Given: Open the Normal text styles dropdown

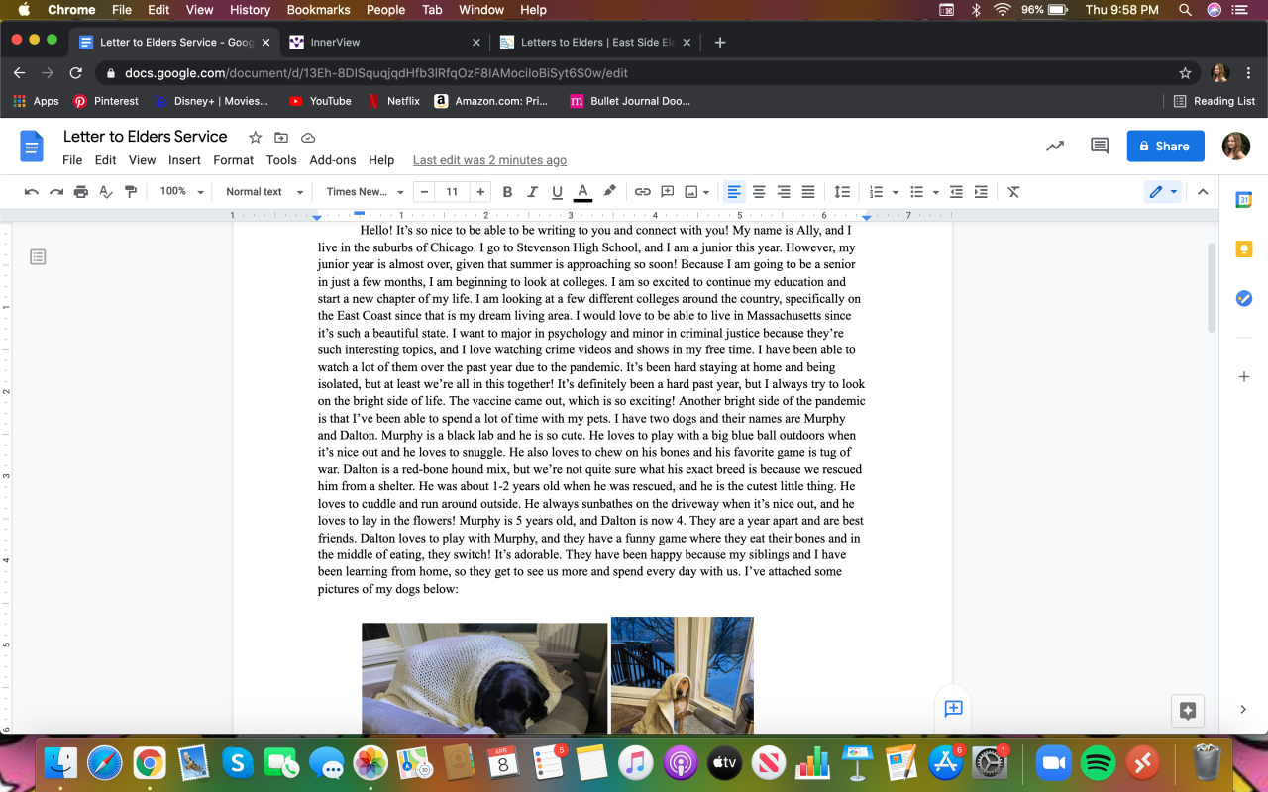Looking at the screenshot, I should click(x=264, y=192).
